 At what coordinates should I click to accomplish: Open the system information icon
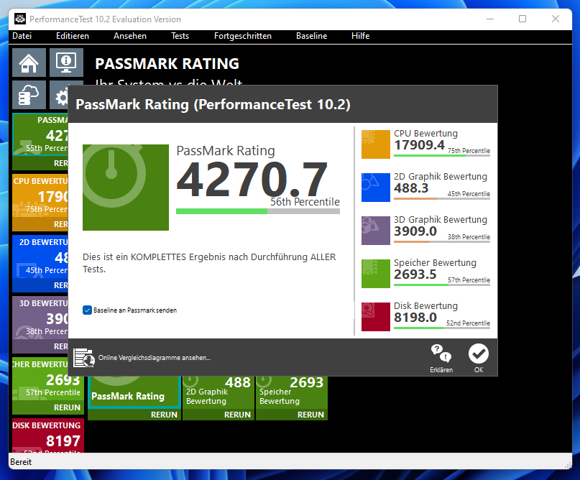[66, 63]
